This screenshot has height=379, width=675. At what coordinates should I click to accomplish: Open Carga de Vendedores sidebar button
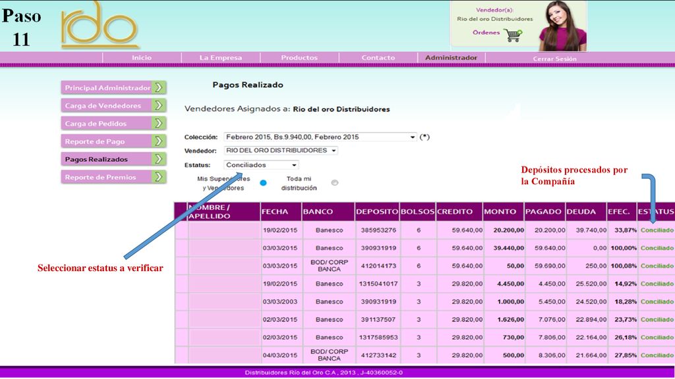113,105
